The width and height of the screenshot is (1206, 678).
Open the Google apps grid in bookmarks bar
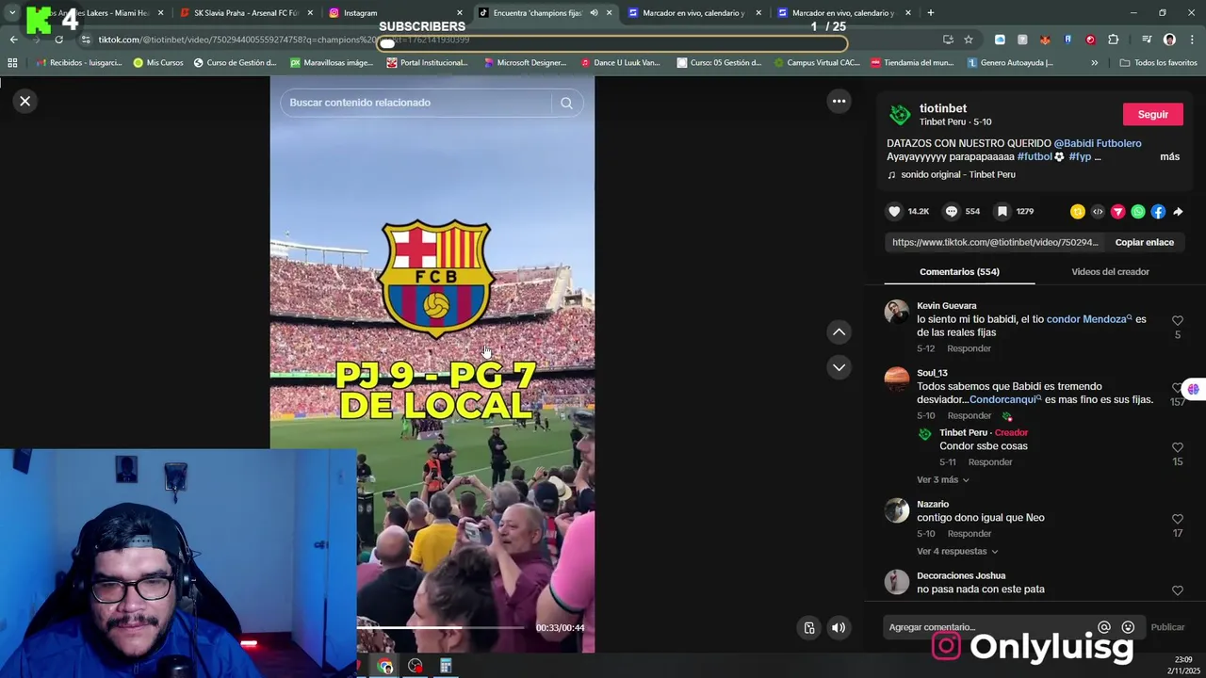(x=12, y=63)
